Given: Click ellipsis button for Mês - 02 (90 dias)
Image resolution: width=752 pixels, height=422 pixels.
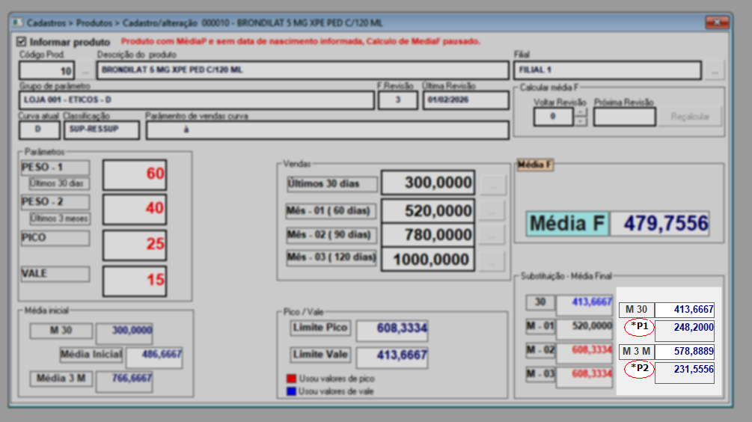Looking at the screenshot, I should tap(492, 235).
